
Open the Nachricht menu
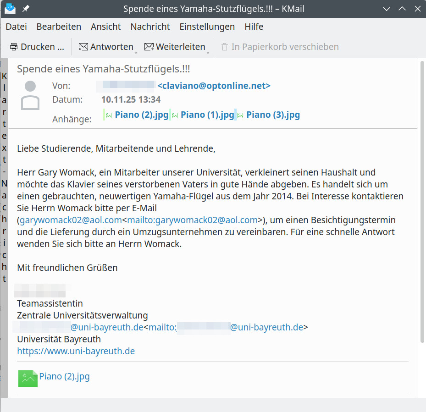click(150, 27)
